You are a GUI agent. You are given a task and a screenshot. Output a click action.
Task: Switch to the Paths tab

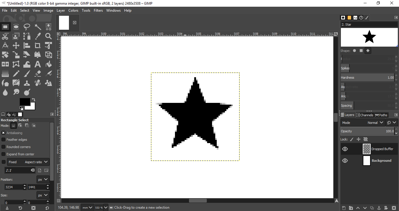tap(381, 115)
